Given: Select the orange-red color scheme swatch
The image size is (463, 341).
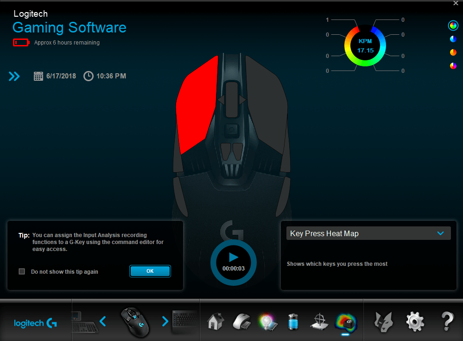Looking at the screenshot, I should click(x=453, y=52).
